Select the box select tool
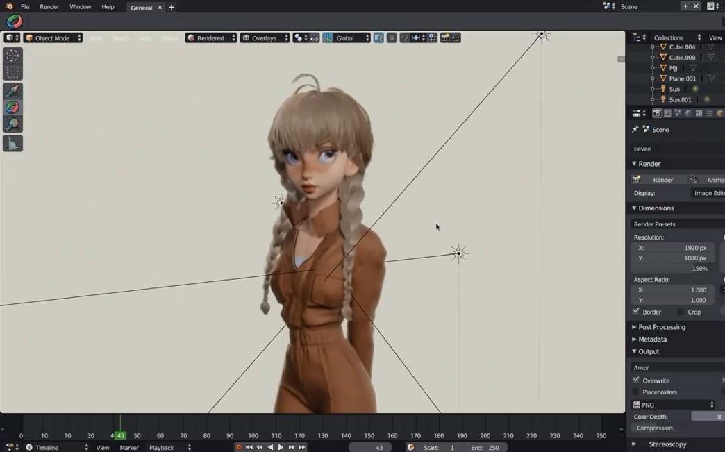The height and width of the screenshot is (452, 725). coord(12,72)
